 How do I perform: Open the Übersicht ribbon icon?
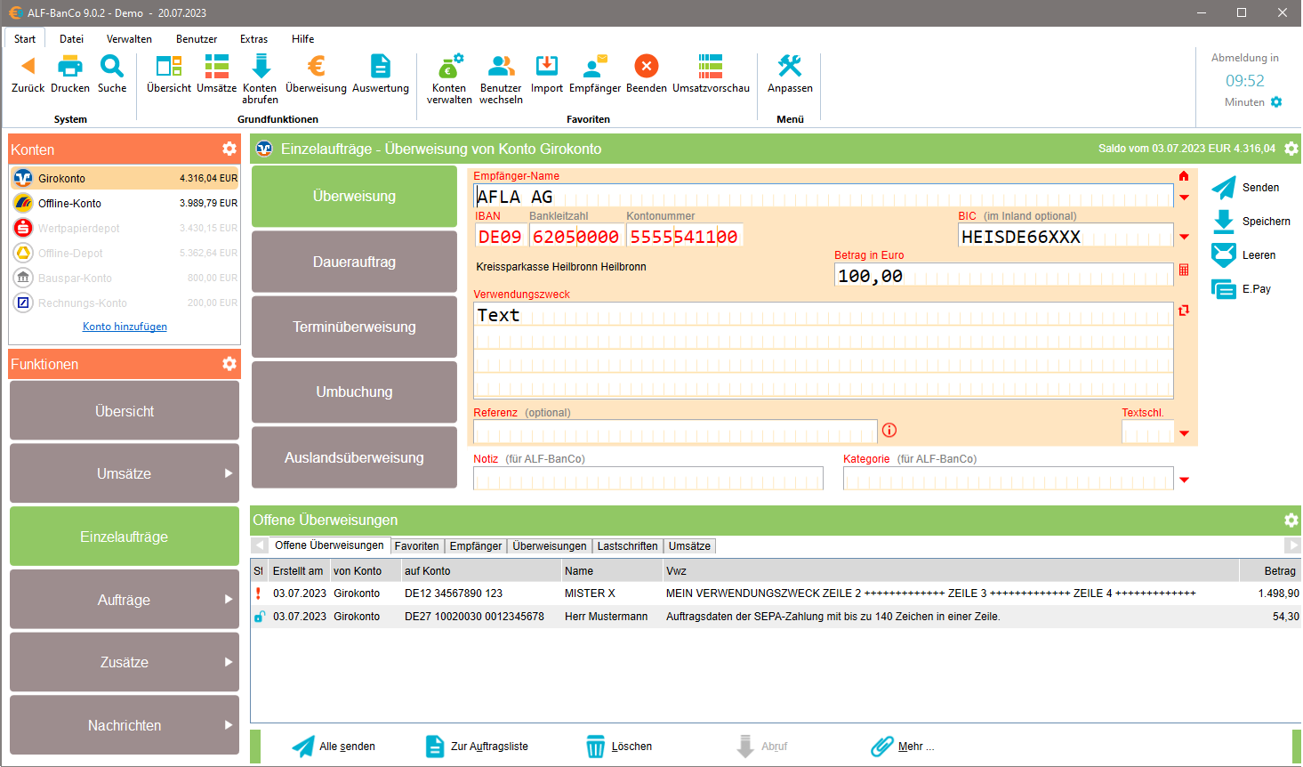tap(169, 66)
